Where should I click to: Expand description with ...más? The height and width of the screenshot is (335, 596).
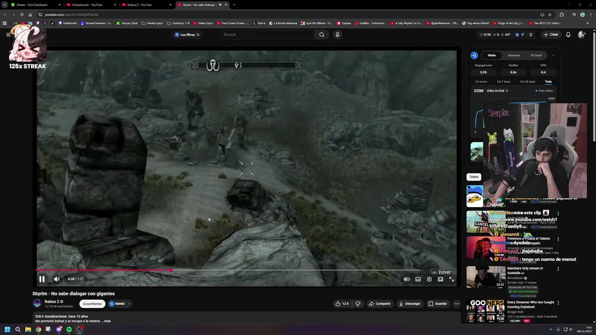point(107,321)
